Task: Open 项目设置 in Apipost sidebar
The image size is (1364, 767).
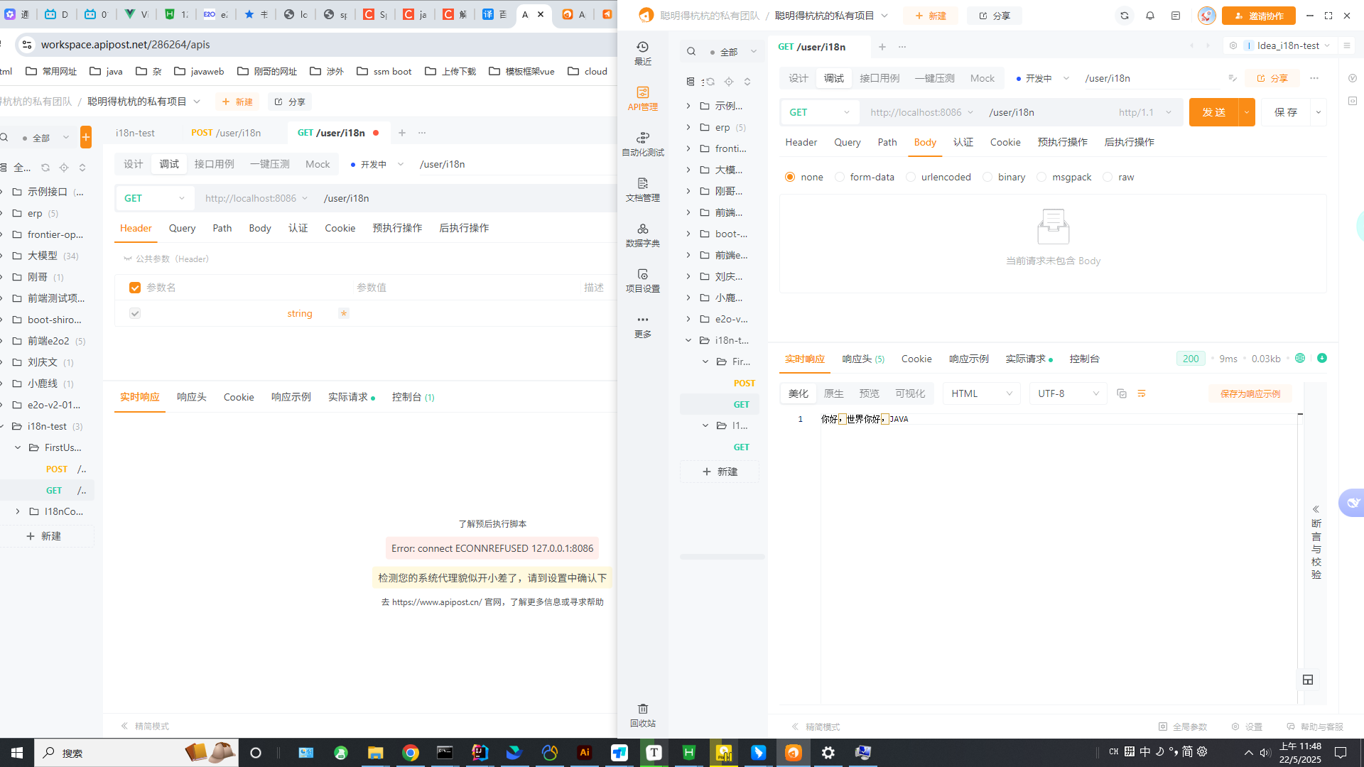Action: 642,281
